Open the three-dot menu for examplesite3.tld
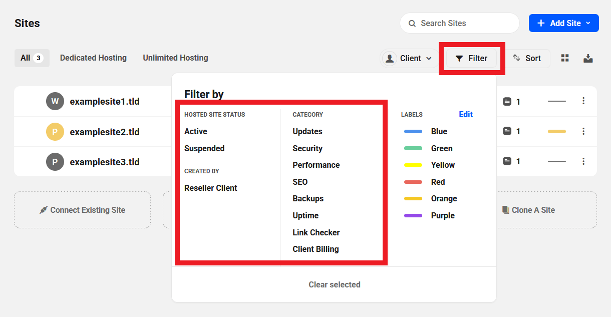The width and height of the screenshot is (611, 317). (x=583, y=161)
